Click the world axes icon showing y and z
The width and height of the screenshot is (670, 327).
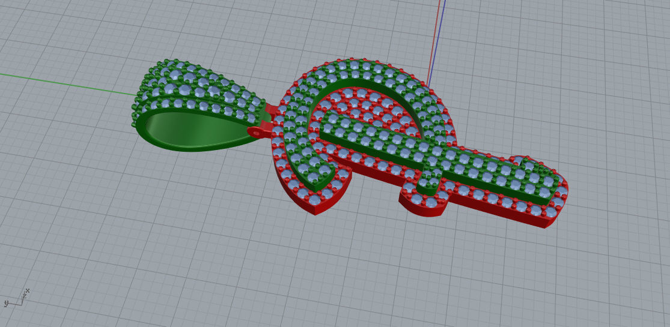coord(17,298)
